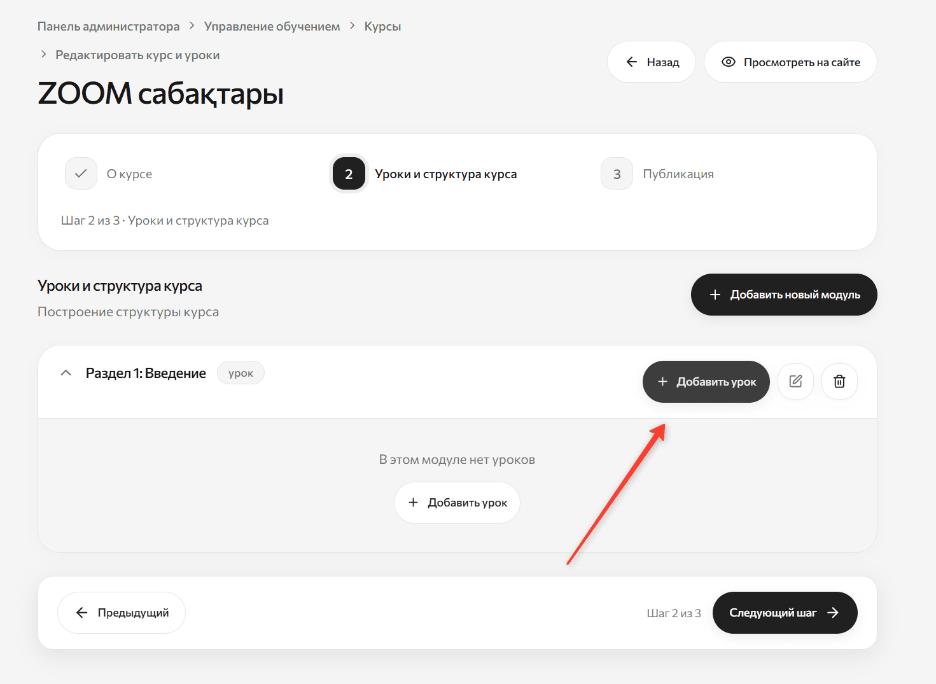This screenshot has height=684, width=936.
Task: Click the урок tag badge
Action: tap(241, 373)
